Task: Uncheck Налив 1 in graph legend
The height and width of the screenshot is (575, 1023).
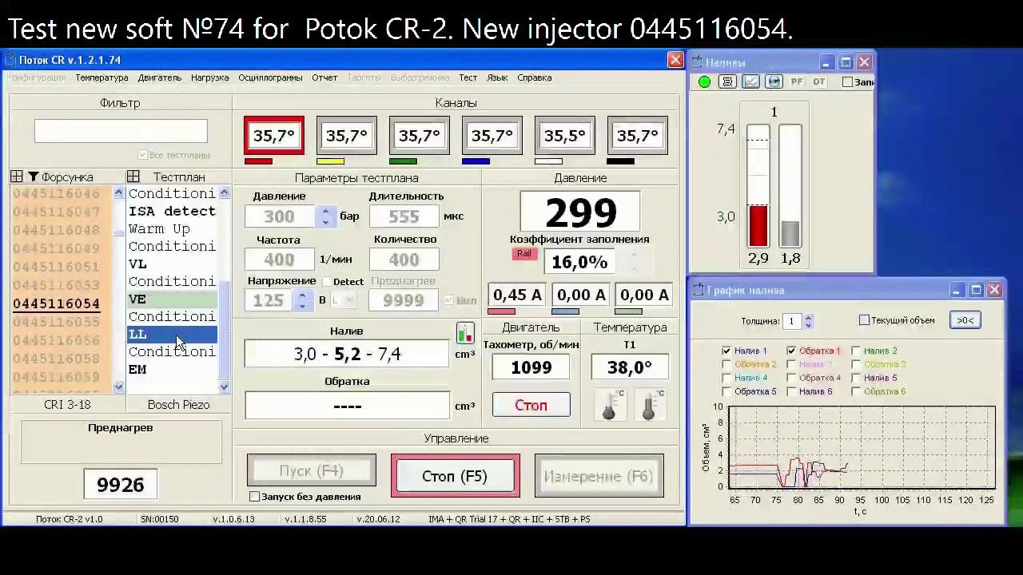Action: [726, 351]
